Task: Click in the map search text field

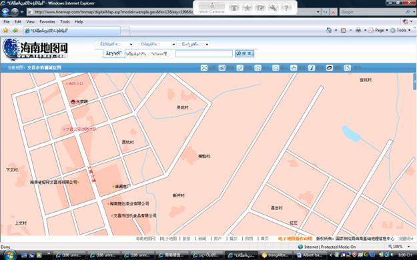Action: coord(204,53)
